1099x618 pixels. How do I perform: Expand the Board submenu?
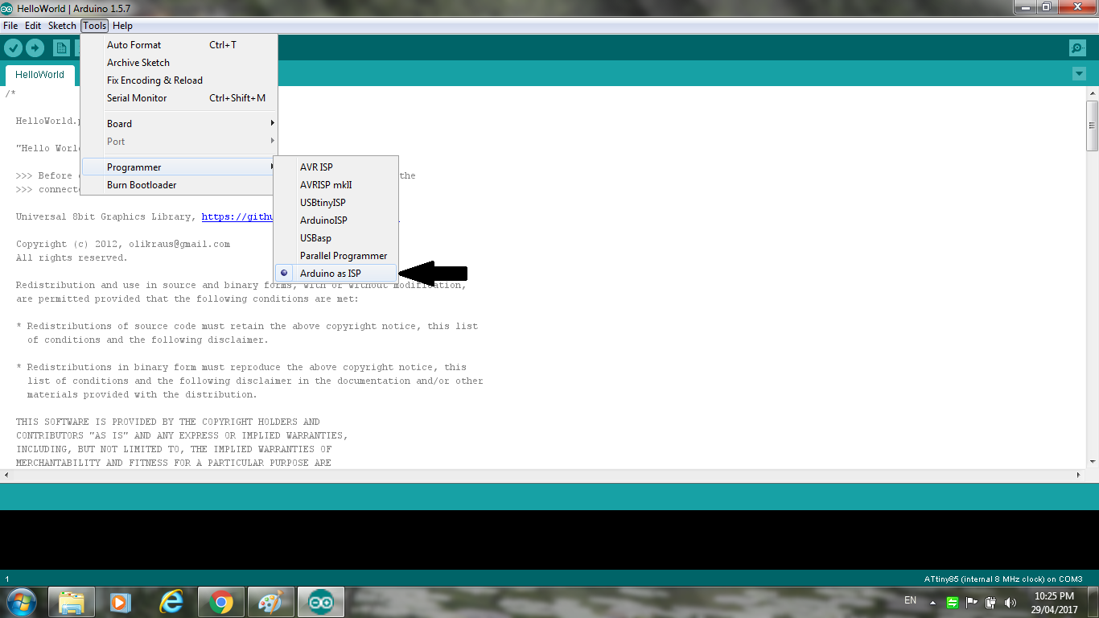179,124
